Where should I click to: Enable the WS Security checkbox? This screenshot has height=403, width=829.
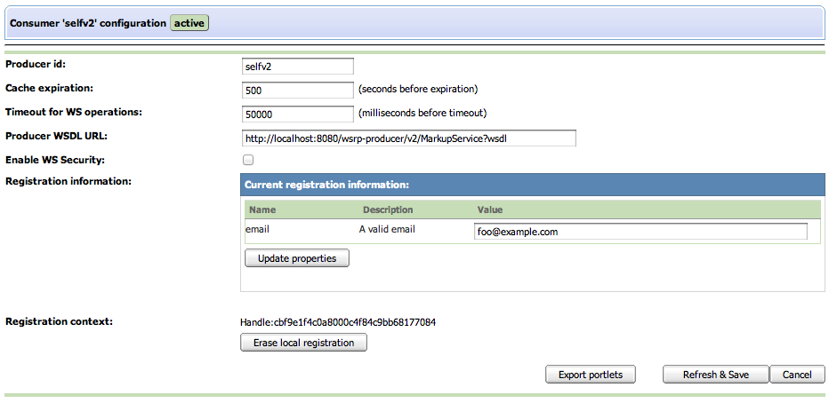[x=248, y=161]
